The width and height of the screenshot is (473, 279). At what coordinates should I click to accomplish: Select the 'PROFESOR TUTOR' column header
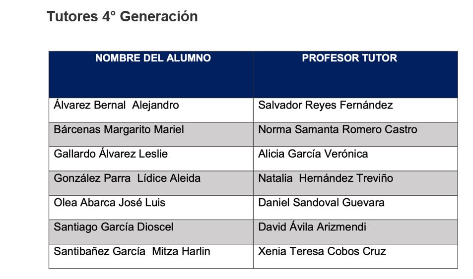[x=349, y=58]
